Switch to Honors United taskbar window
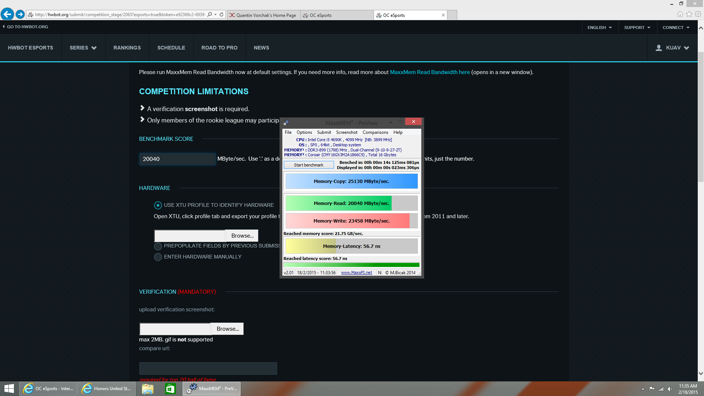The width and height of the screenshot is (704, 396). (107, 389)
